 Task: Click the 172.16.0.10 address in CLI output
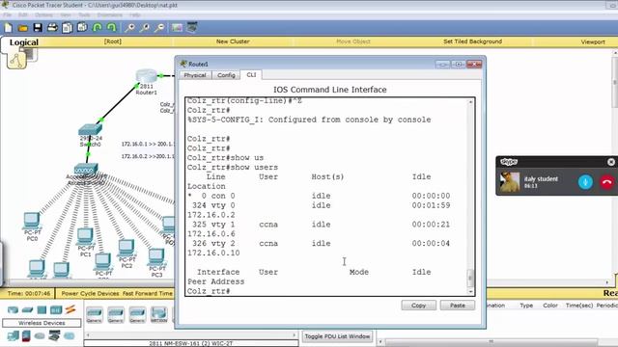click(213, 253)
